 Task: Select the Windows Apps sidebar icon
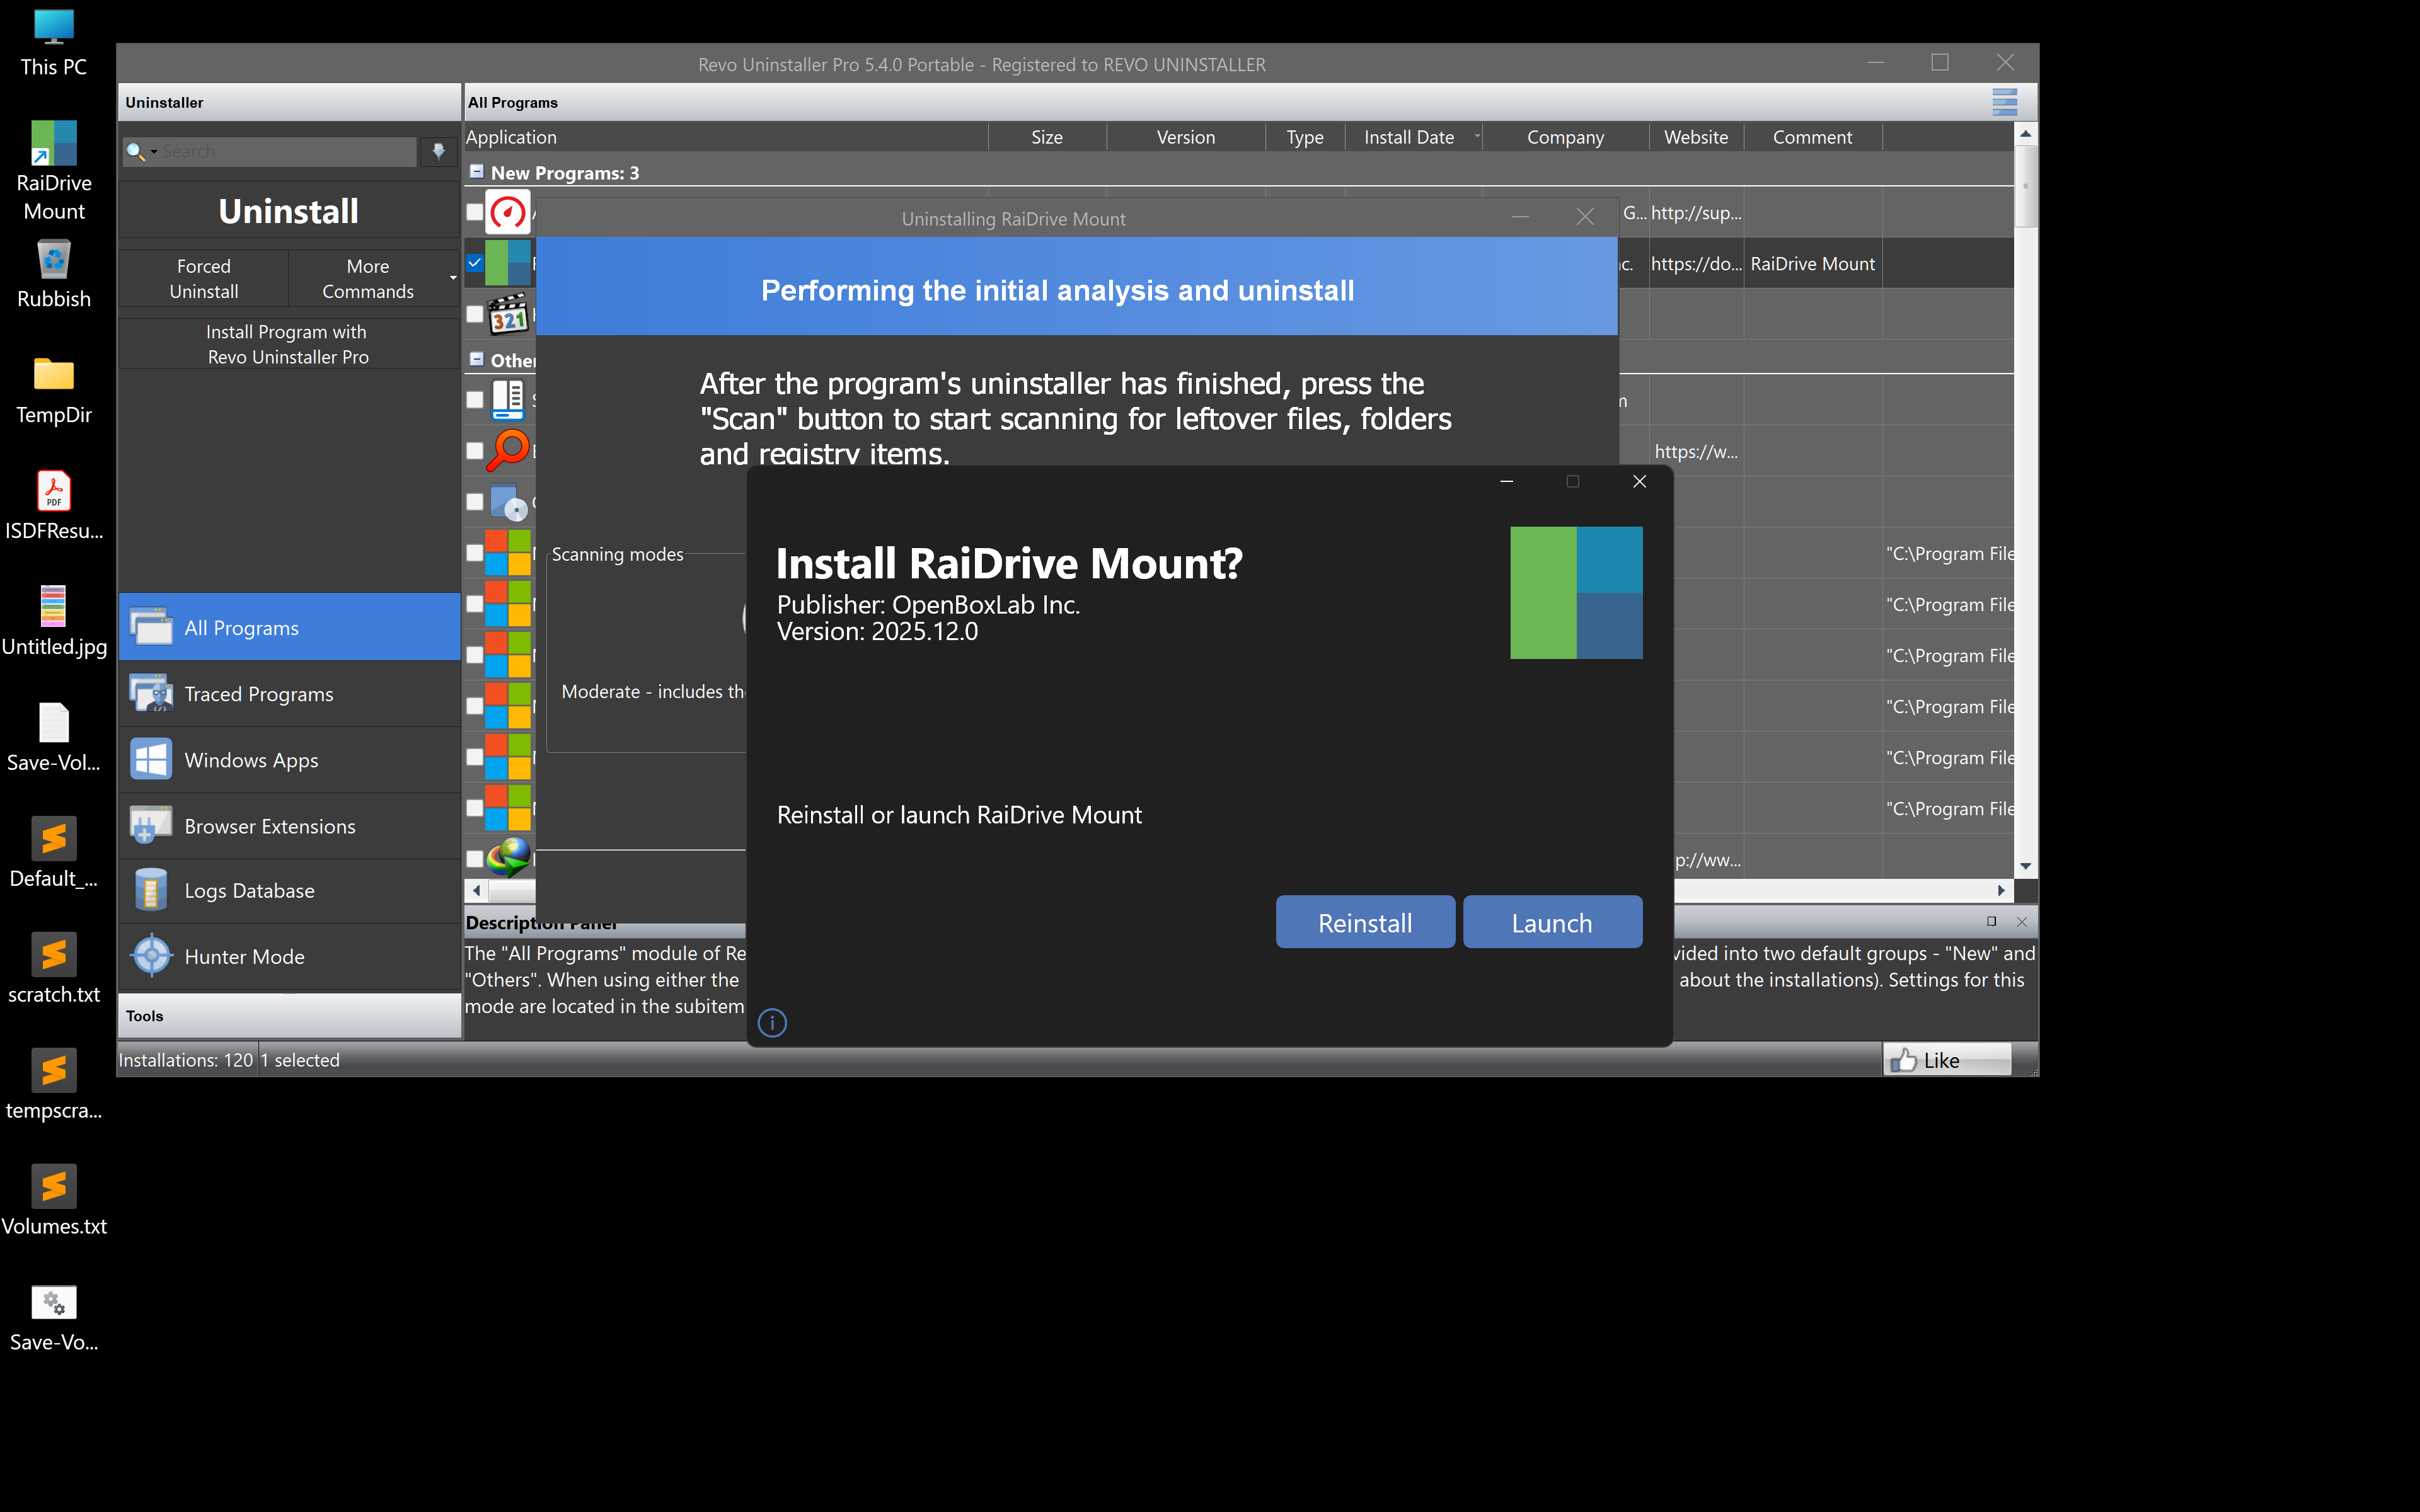point(151,760)
